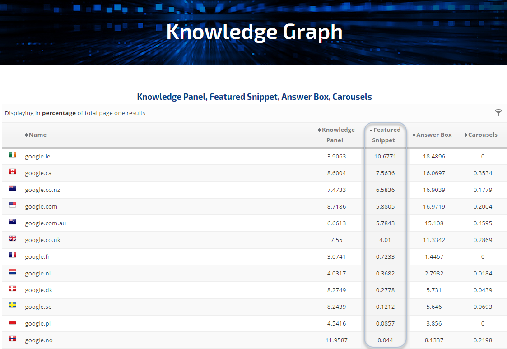
Task: Sort by Featured Snippet column header
Action: 385,135
